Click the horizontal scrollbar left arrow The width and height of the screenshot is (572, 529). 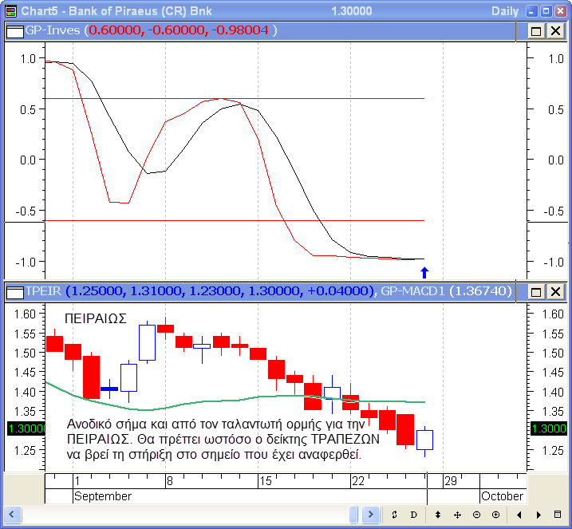11,515
